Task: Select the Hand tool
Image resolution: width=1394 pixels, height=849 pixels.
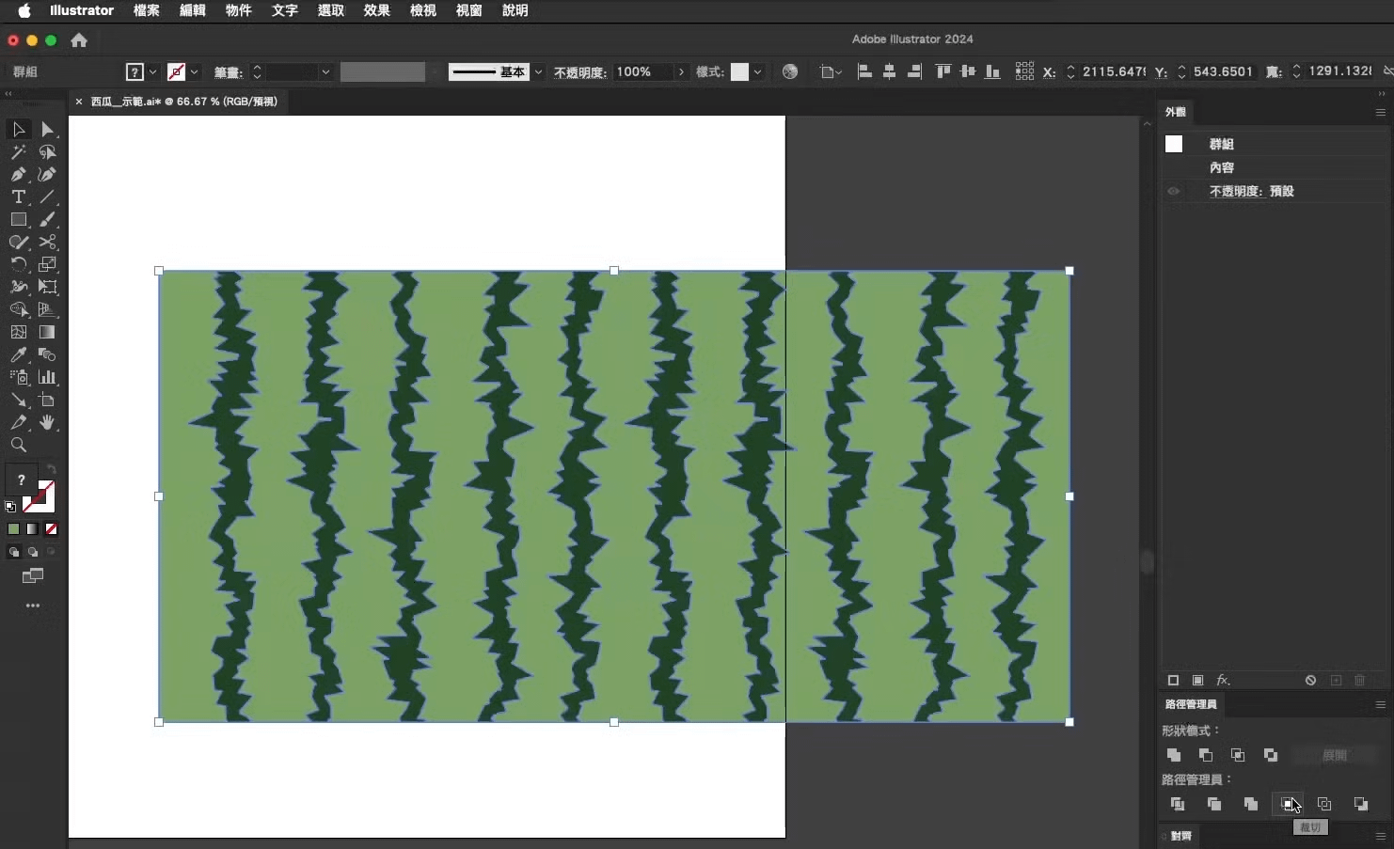Action: pyautogui.click(x=48, y=423)
